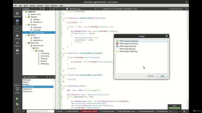The width and height of the screenshot is (202, 113).
Task: Click the green Run button
Action: click(x=17, y=99)
